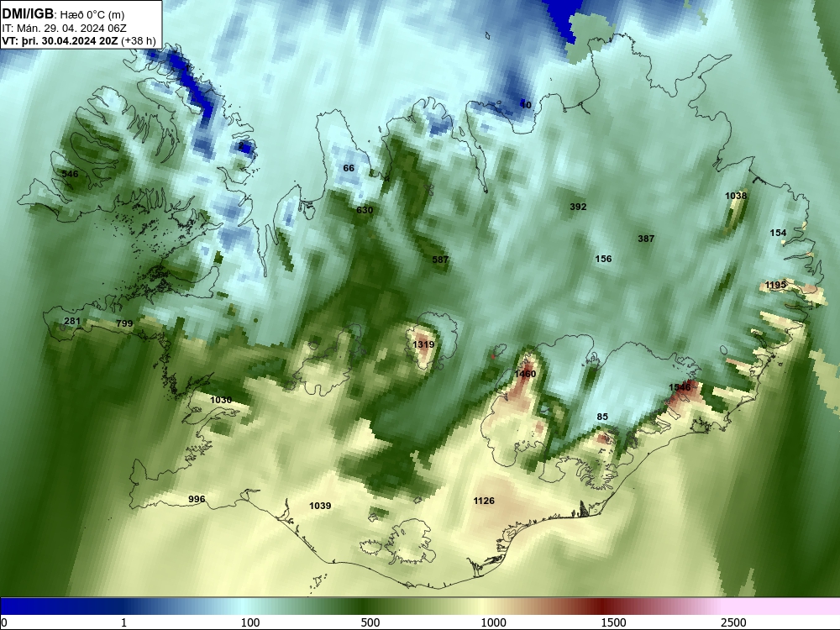The height and width of the screenshot is (630, 840).
Task: Click the 1546 value in the southeast
Action: coord(680,387)
